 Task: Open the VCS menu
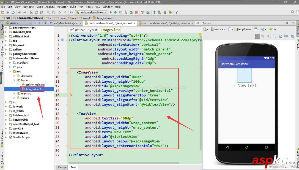pos(98,7)
